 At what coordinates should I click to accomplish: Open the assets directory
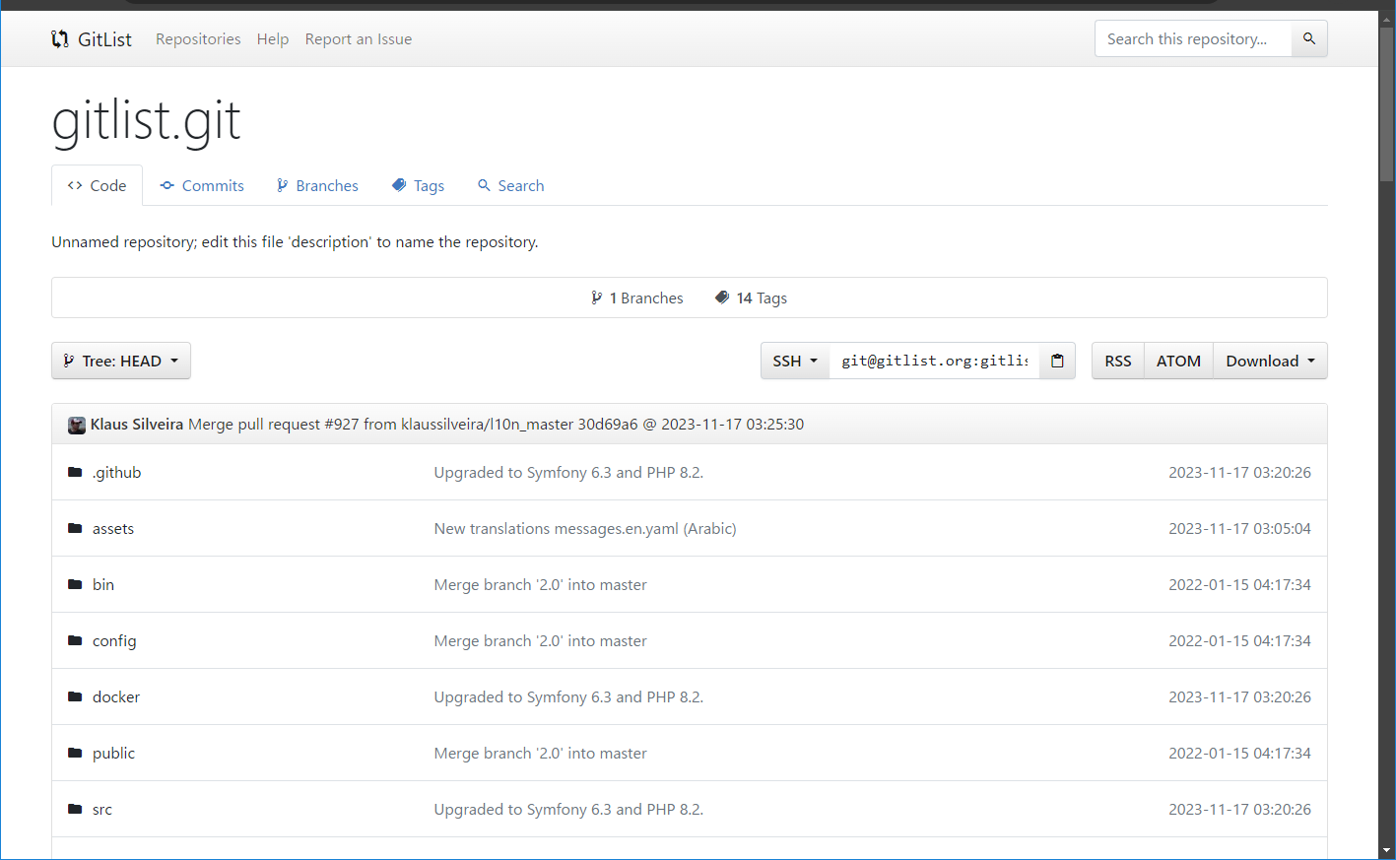(x=113, y=528)
